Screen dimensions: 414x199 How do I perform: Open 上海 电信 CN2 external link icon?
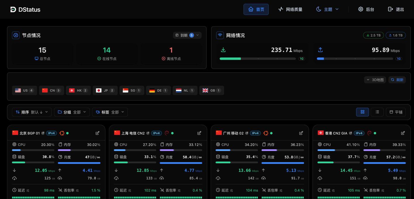pos(148,133)
